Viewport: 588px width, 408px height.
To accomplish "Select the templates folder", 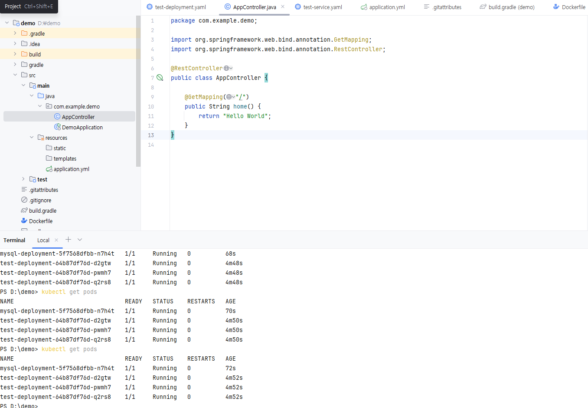I will 65,158.
